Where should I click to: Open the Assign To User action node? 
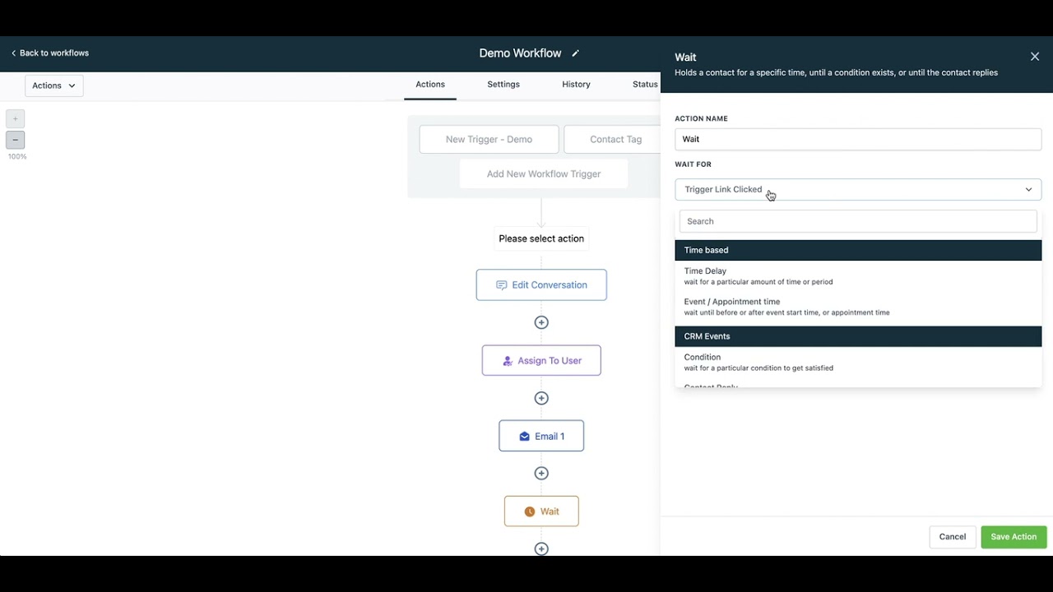[x=541, y=360]
